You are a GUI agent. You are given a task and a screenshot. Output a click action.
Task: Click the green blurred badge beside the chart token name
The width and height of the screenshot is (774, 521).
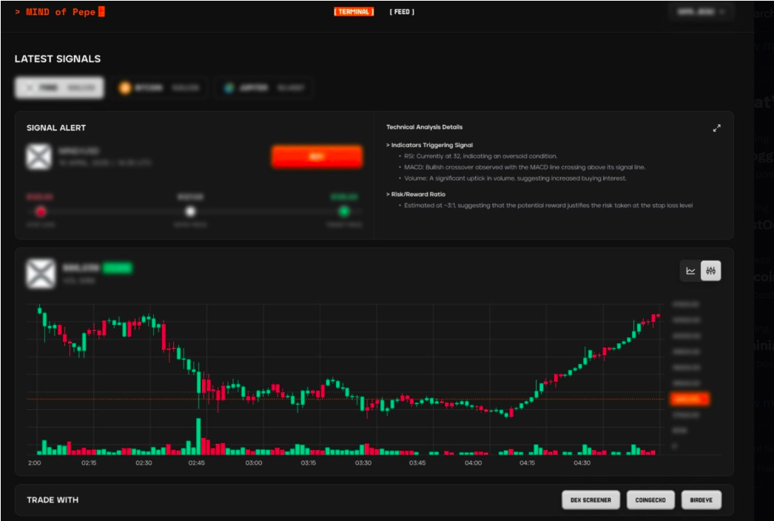coord(118,268)
